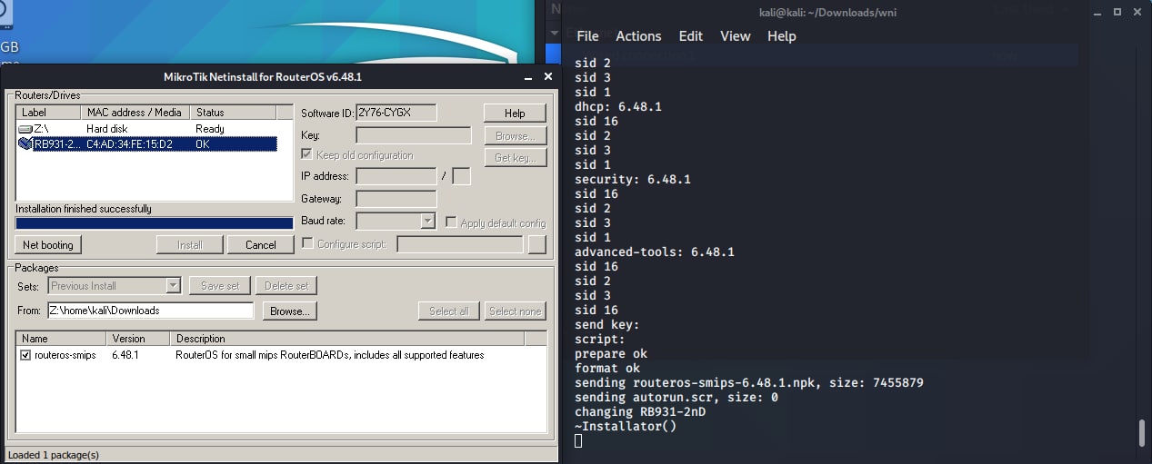Toggle Keep old configuration checkbox
This screenshot has height=464, width=1152.
pyautogui.click(x=307, y=155)
